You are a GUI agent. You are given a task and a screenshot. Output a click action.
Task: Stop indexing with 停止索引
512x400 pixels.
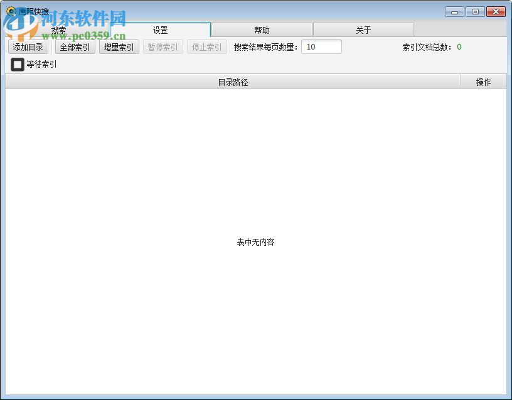pyautogui.click(x=206, y=46)
